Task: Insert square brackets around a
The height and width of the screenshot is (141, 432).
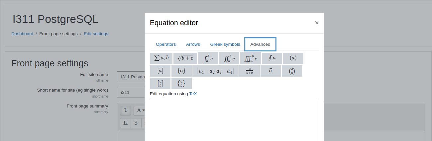Action: point(160,71)
